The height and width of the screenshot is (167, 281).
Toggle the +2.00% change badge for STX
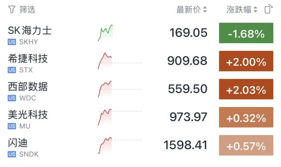246,61
